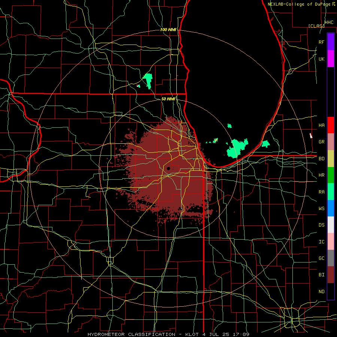The image size is (337, 337).
Task: Click the RF purple legend swatch
Action: (331, 42)
